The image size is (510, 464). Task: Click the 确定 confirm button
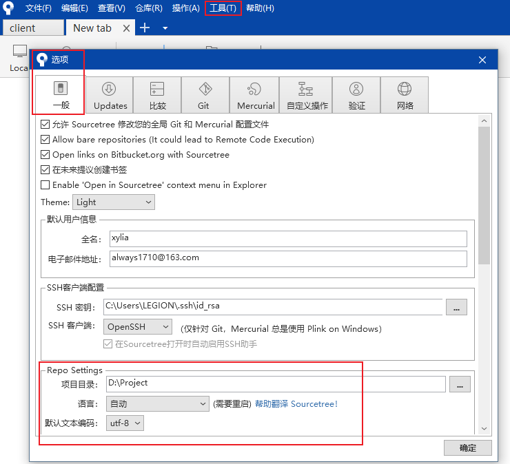[467, 447]
